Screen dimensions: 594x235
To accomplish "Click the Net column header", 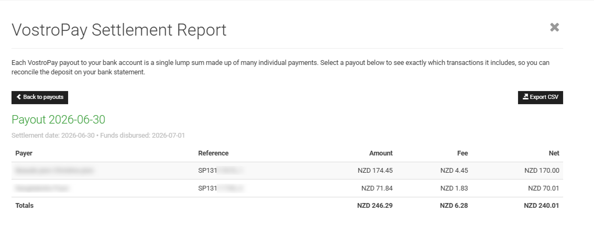I will 554,153.
